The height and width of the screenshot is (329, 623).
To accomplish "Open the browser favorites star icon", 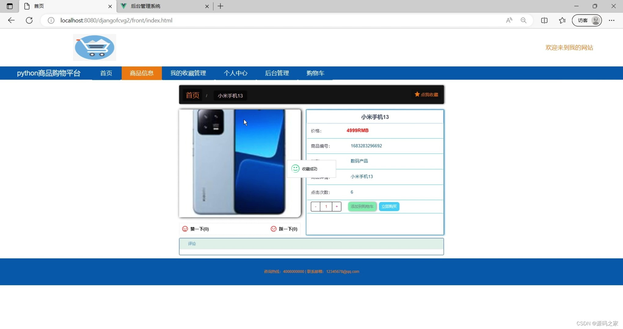I will click(x=562, y=20).
